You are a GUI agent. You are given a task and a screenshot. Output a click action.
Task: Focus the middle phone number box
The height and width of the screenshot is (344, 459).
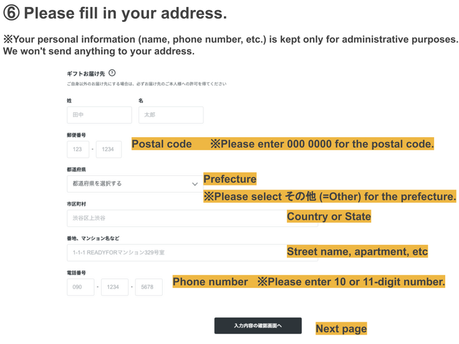pos(114,287)
